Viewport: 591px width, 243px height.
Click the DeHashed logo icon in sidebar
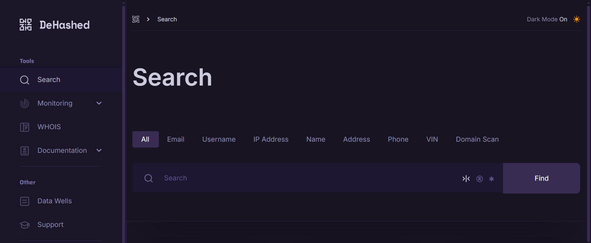point(26,25)
